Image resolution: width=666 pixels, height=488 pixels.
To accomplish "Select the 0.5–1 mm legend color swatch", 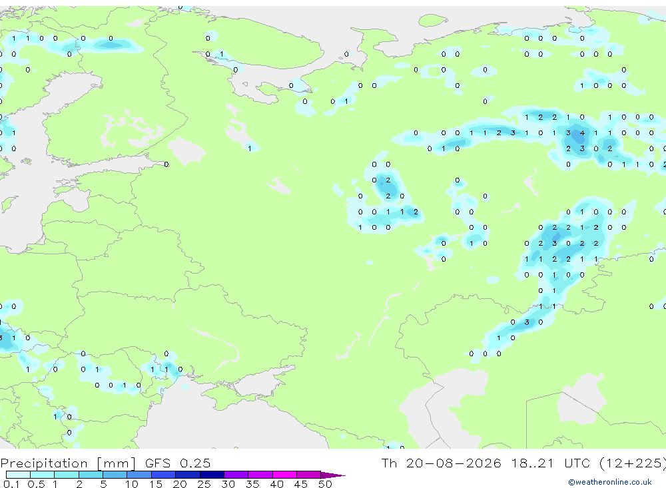I will point(43,475).
